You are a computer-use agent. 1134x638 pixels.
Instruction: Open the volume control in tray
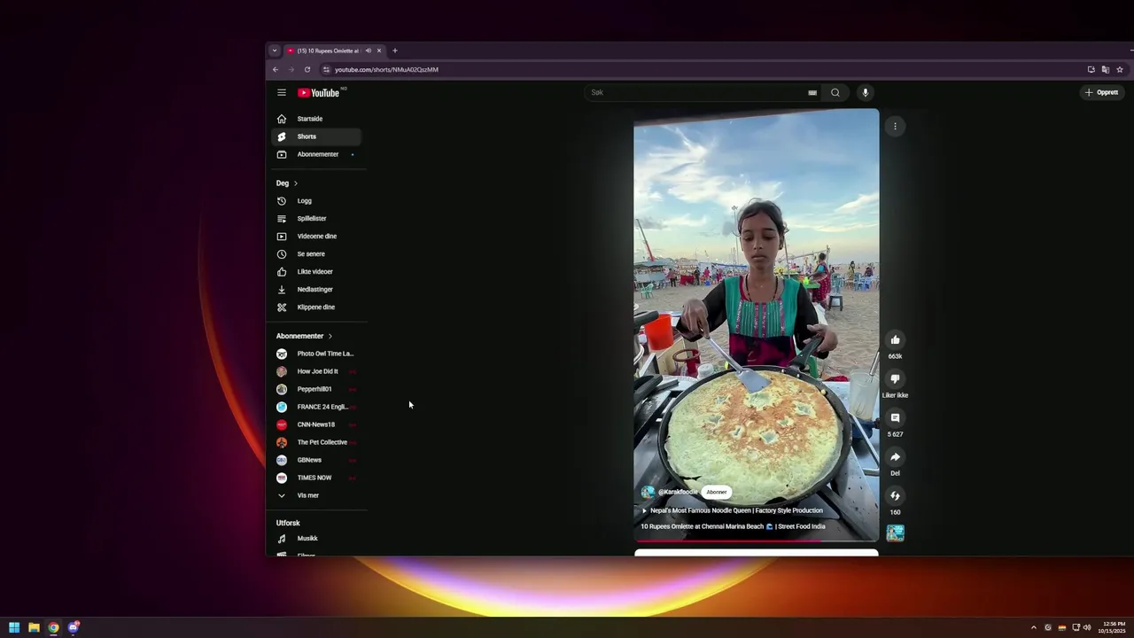[1087, 627]
